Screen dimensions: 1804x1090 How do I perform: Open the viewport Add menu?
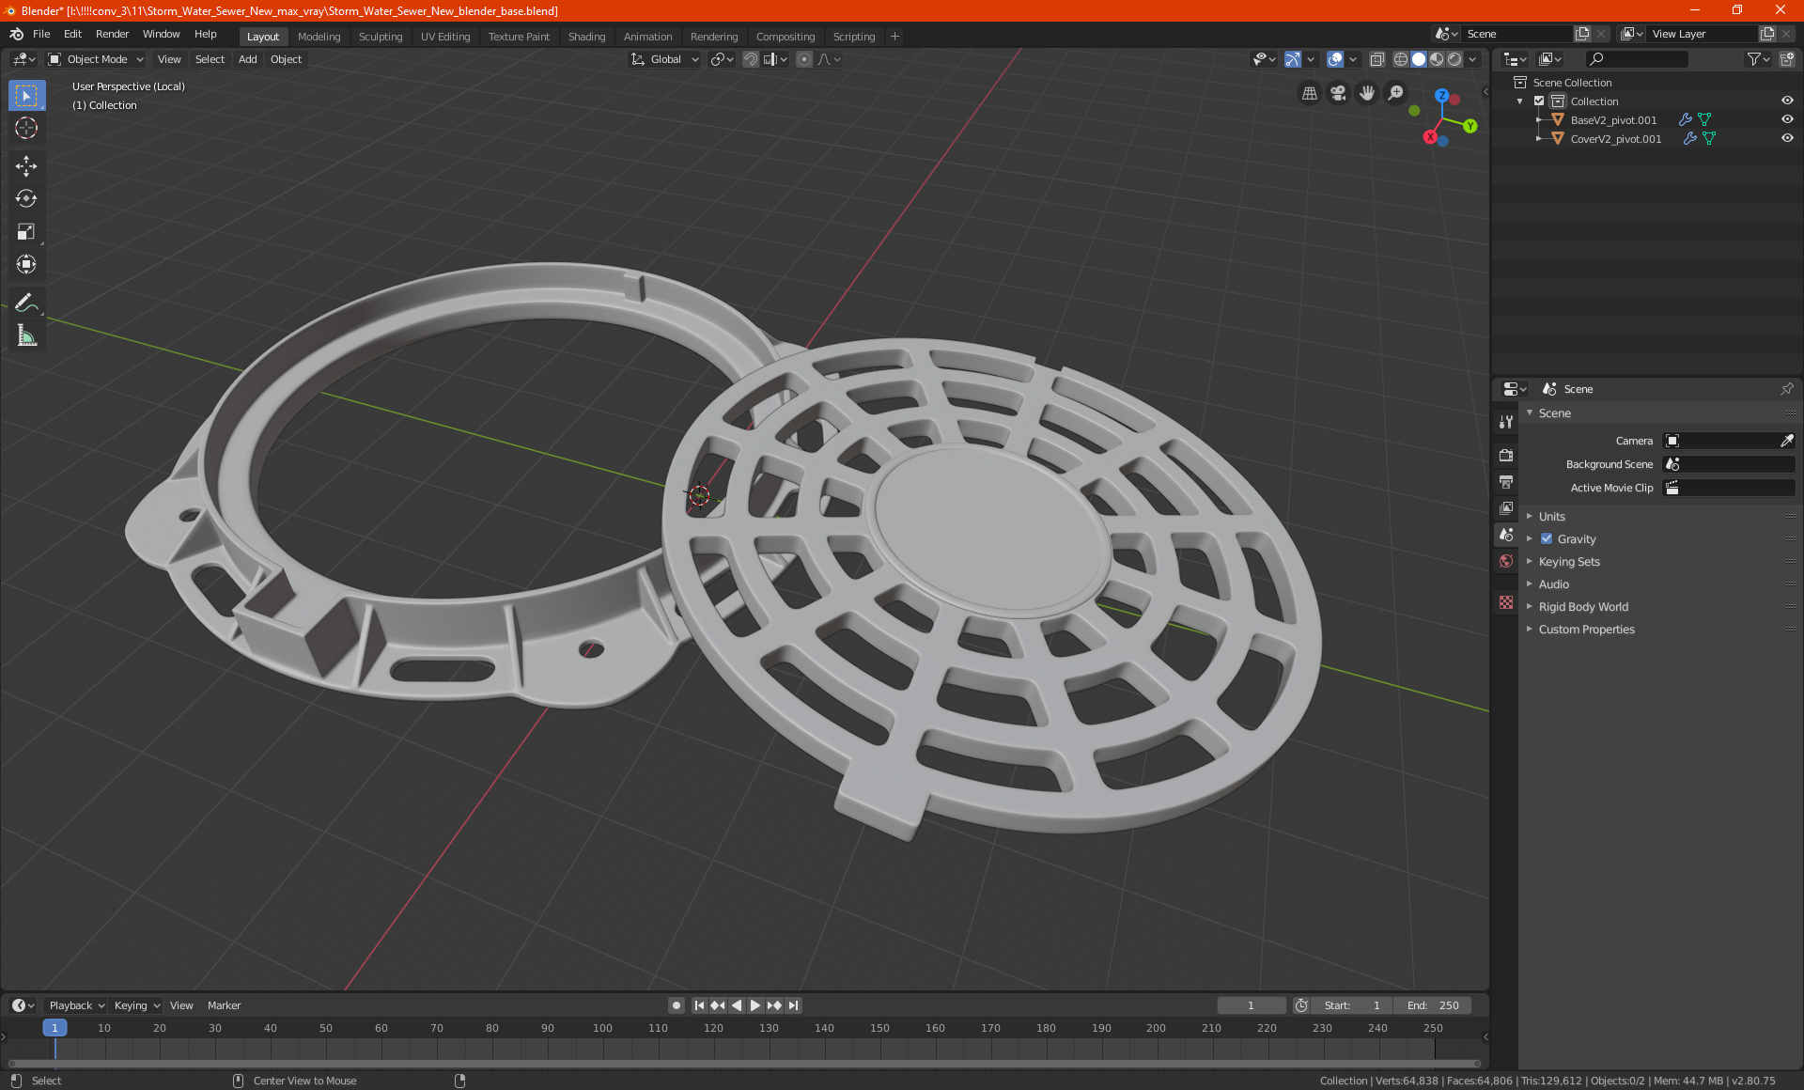point(247,59)
